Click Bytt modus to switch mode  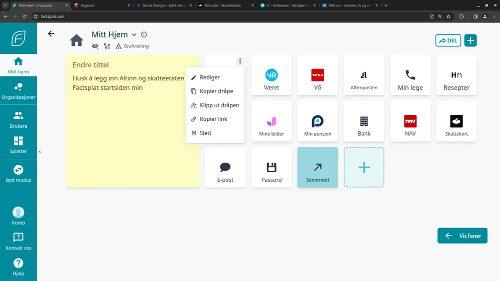pyautogui.click(x=18, y=174)
